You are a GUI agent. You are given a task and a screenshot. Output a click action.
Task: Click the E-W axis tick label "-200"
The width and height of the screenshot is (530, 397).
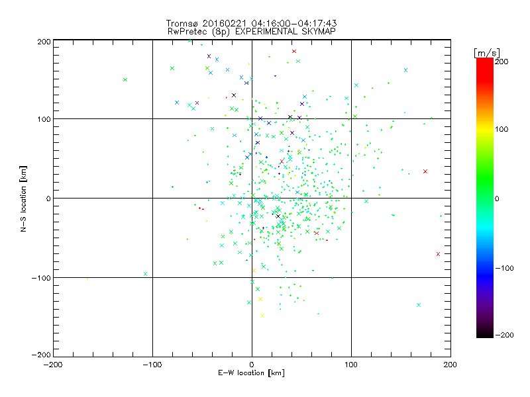point(53,365)
